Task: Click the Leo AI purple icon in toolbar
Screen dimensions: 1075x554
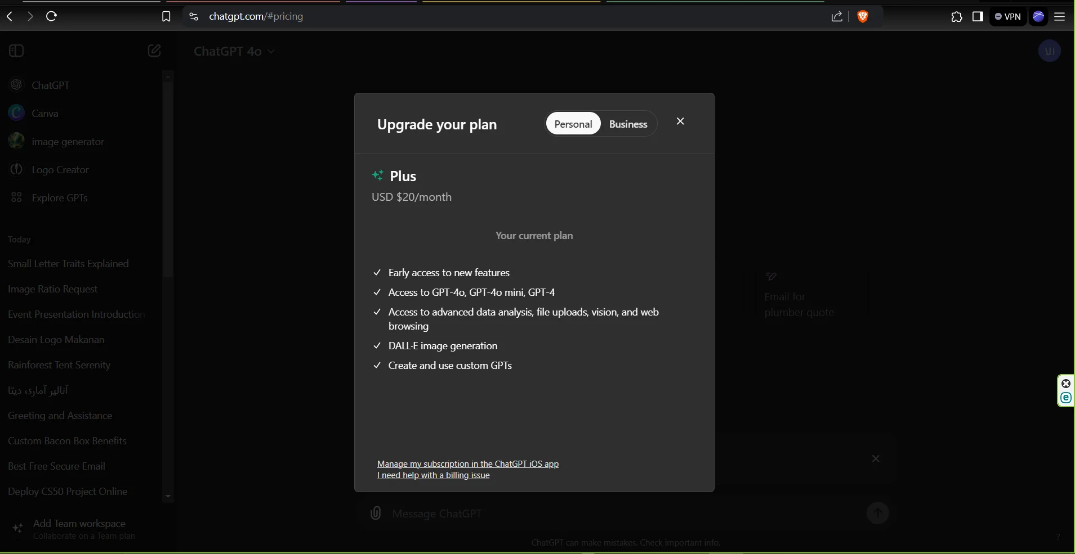Action: [1038, 17]
